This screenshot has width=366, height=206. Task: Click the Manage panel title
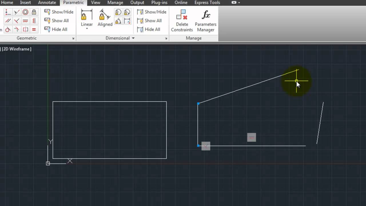(194, 38)
